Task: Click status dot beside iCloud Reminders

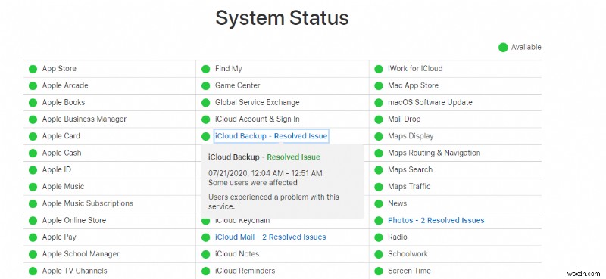Action: pyautogui.click(x=205, y=271)
